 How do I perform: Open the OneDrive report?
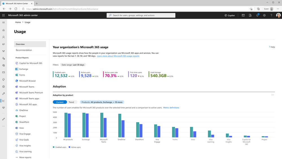(21, 110)
